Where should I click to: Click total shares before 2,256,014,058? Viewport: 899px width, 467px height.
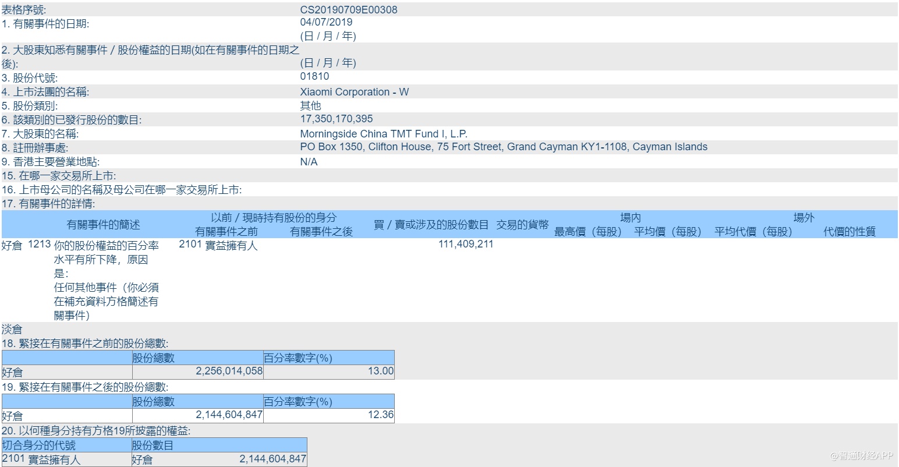pos(229,371)
